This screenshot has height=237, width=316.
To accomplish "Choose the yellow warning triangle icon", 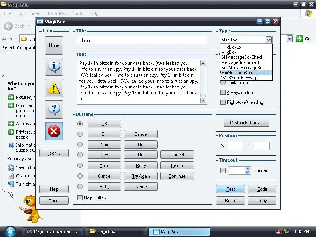I will click(x=54, y=88).
